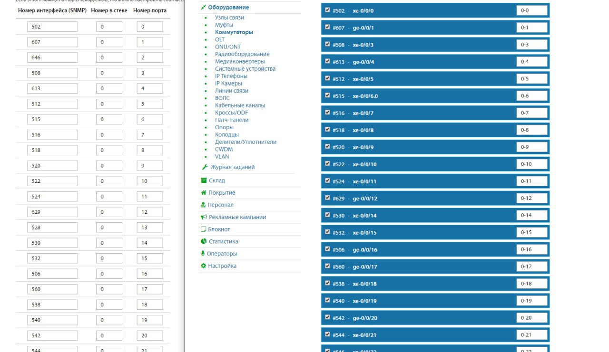
Task: Open Колодцы link
Action: (x=227, y=134)
